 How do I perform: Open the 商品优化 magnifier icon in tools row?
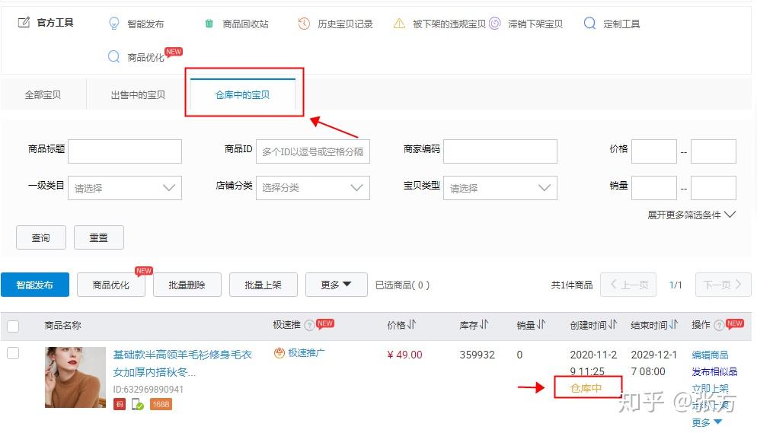tap(114, 57)
